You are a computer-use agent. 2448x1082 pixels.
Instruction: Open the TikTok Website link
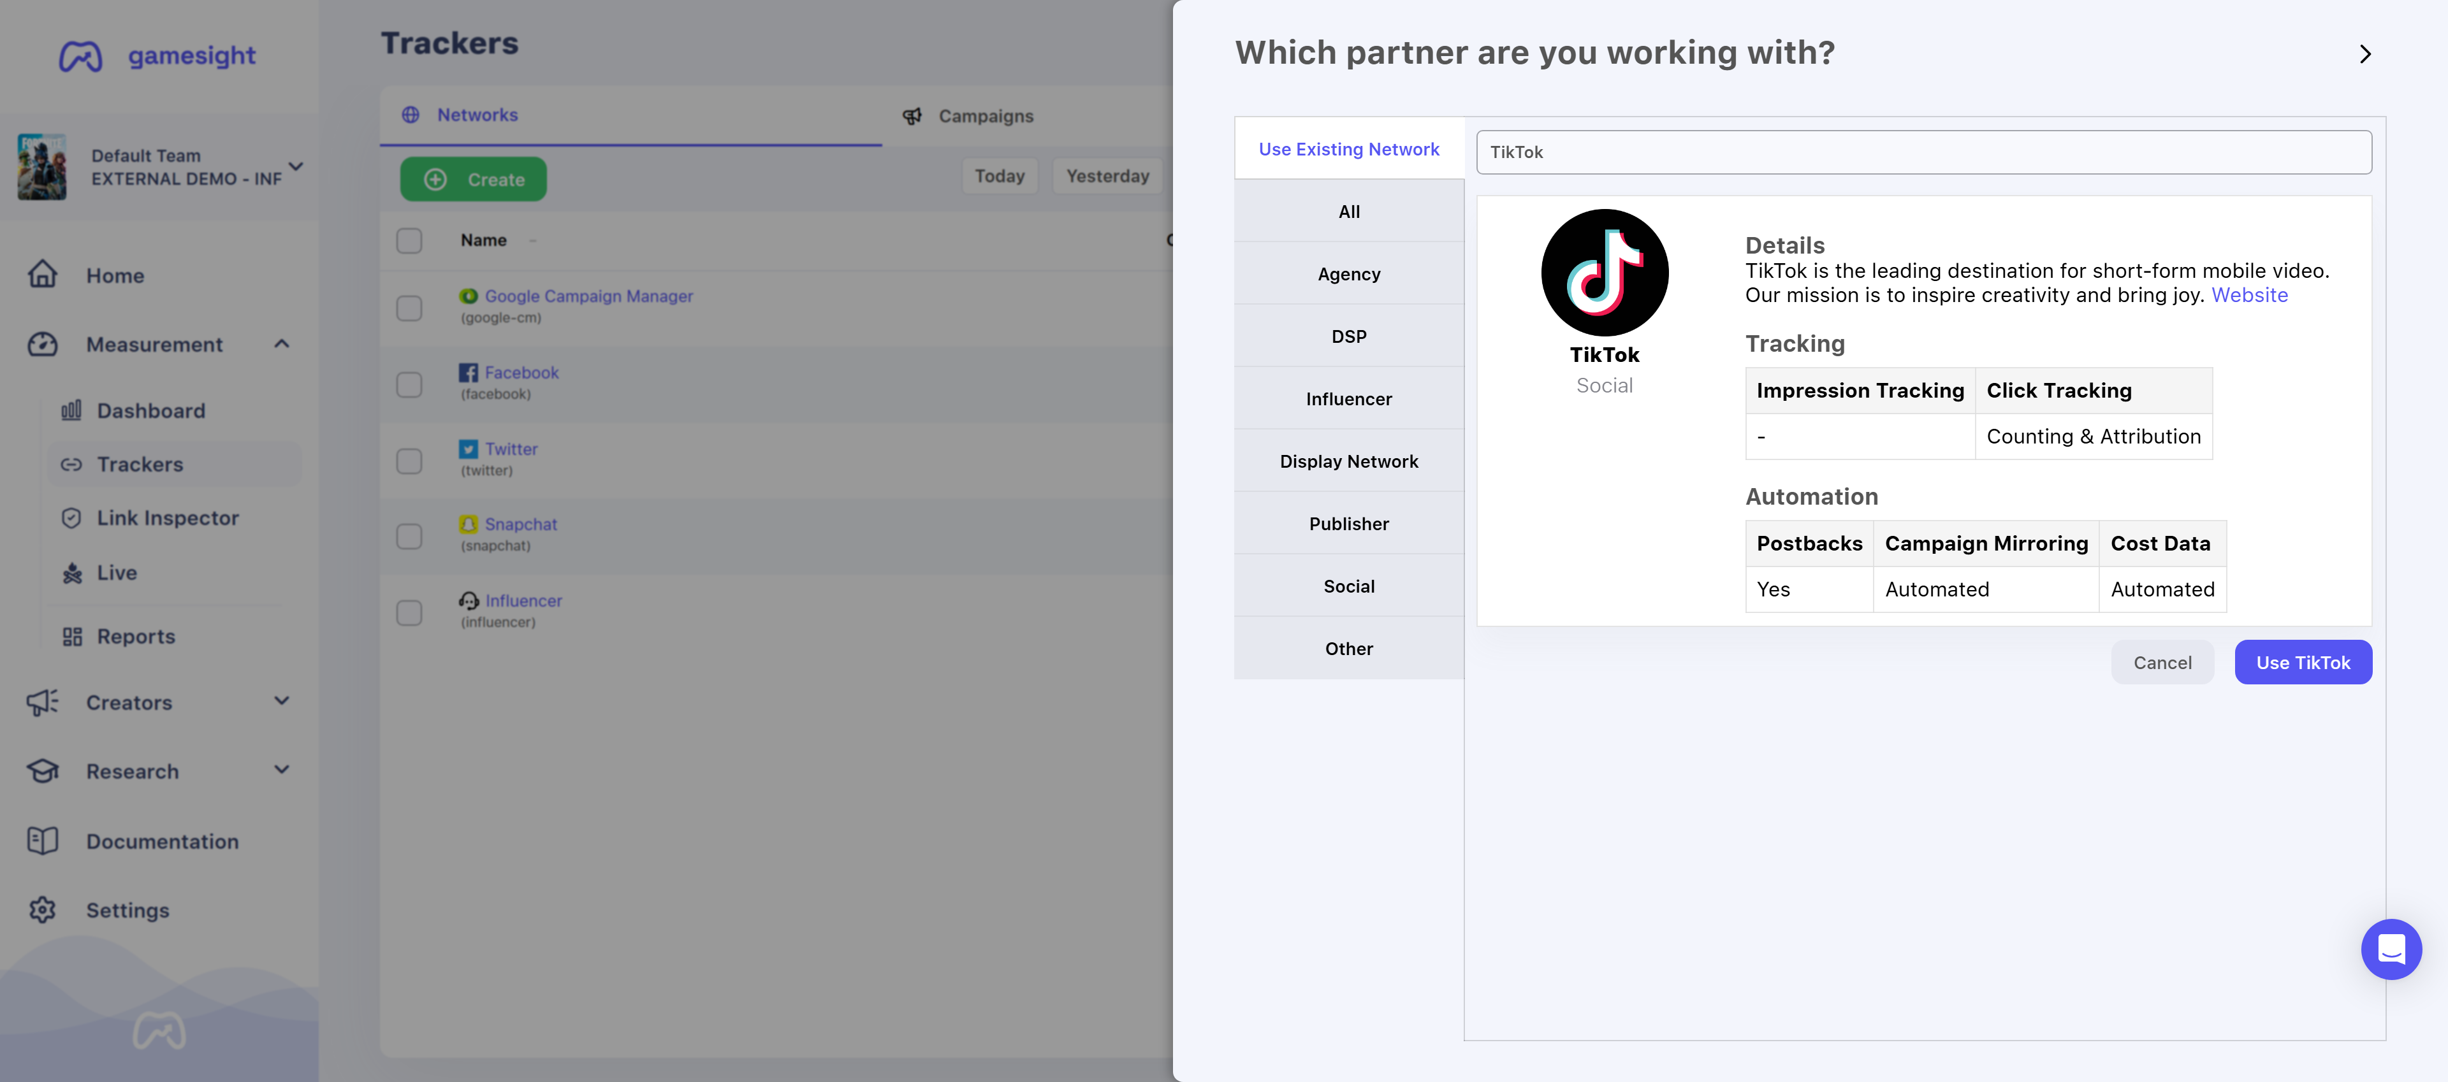2249,296
